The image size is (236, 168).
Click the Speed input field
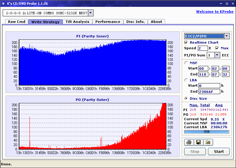tap(203, 48)
